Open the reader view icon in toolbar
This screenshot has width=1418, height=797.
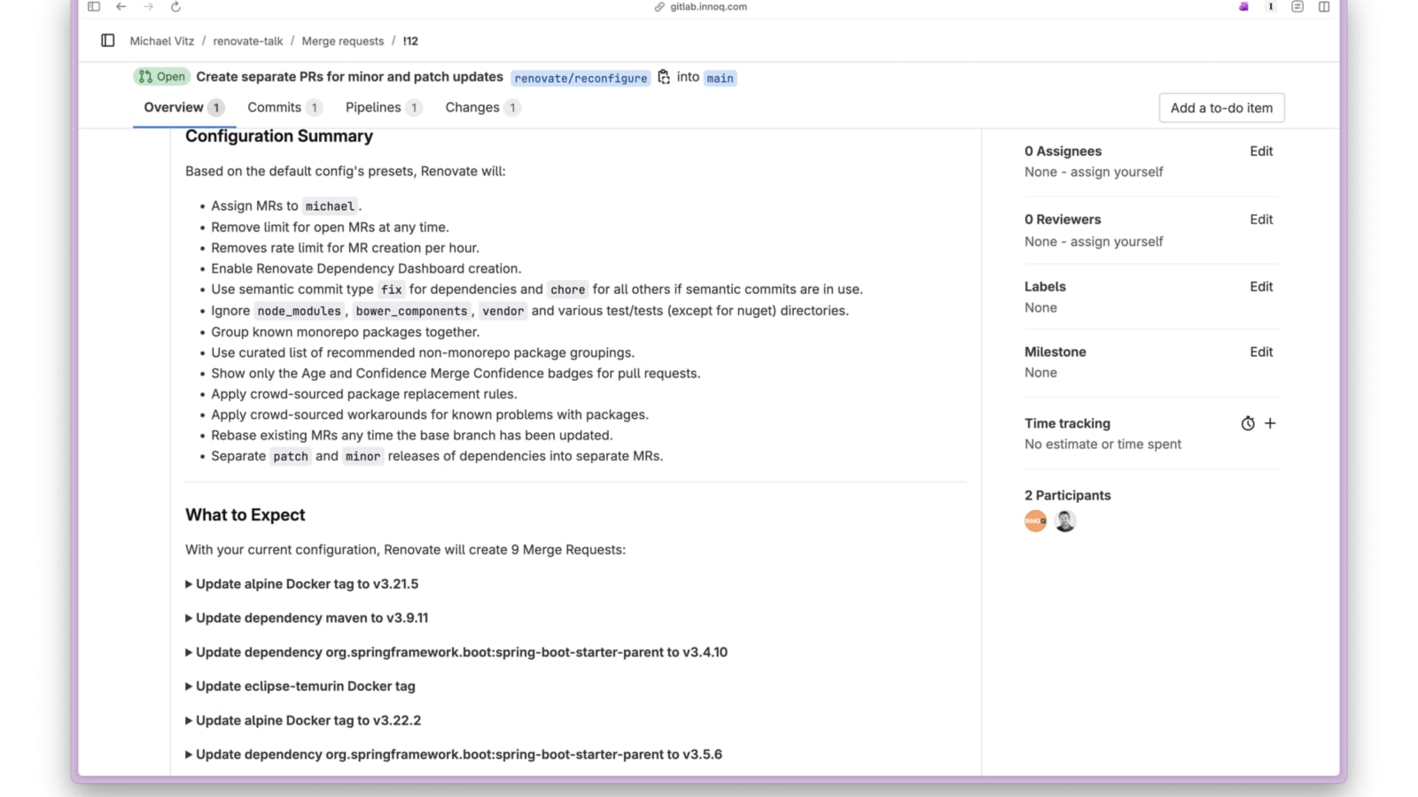click(1297, 7)
